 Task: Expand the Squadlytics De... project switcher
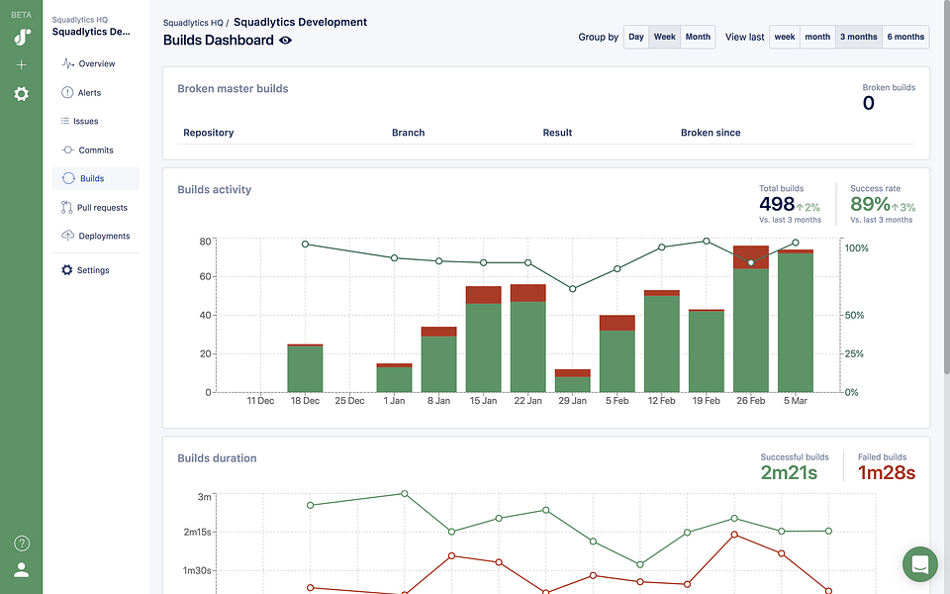pos(91,32)
